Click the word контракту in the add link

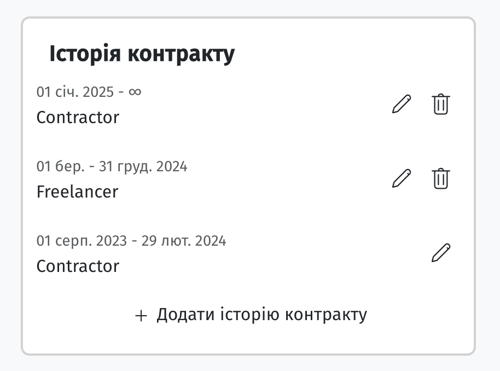[326, 315]
